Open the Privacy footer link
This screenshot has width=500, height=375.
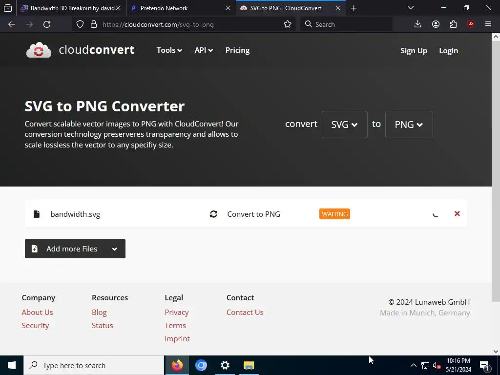click(x=177, y=312)
